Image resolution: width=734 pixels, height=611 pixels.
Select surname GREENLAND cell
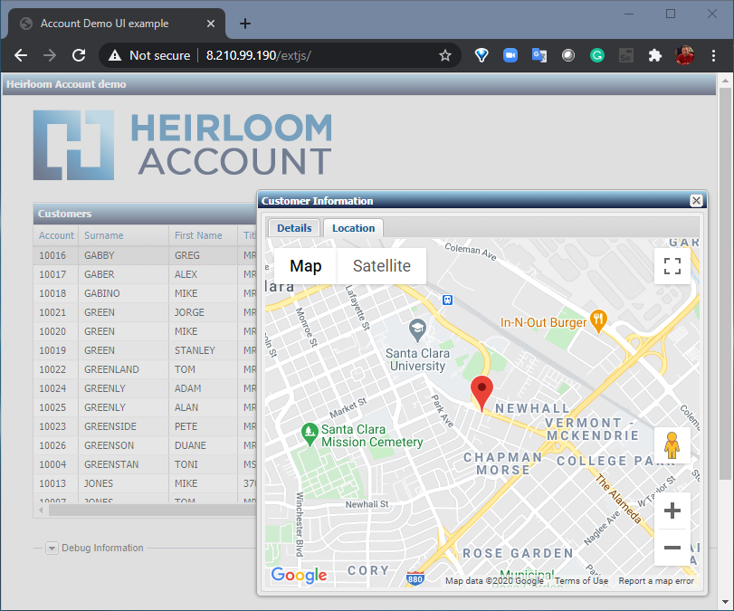(124, 369)
